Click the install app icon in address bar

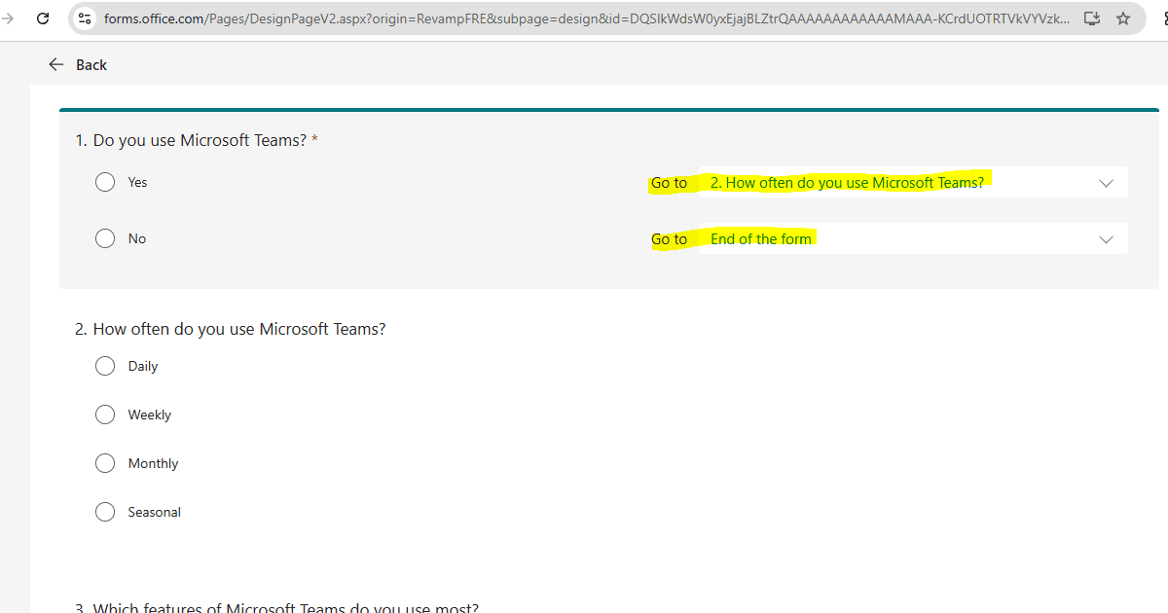tap(1092, 18)
